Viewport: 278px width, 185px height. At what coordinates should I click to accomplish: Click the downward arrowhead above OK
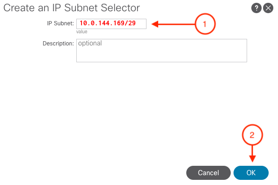point(252,159)
